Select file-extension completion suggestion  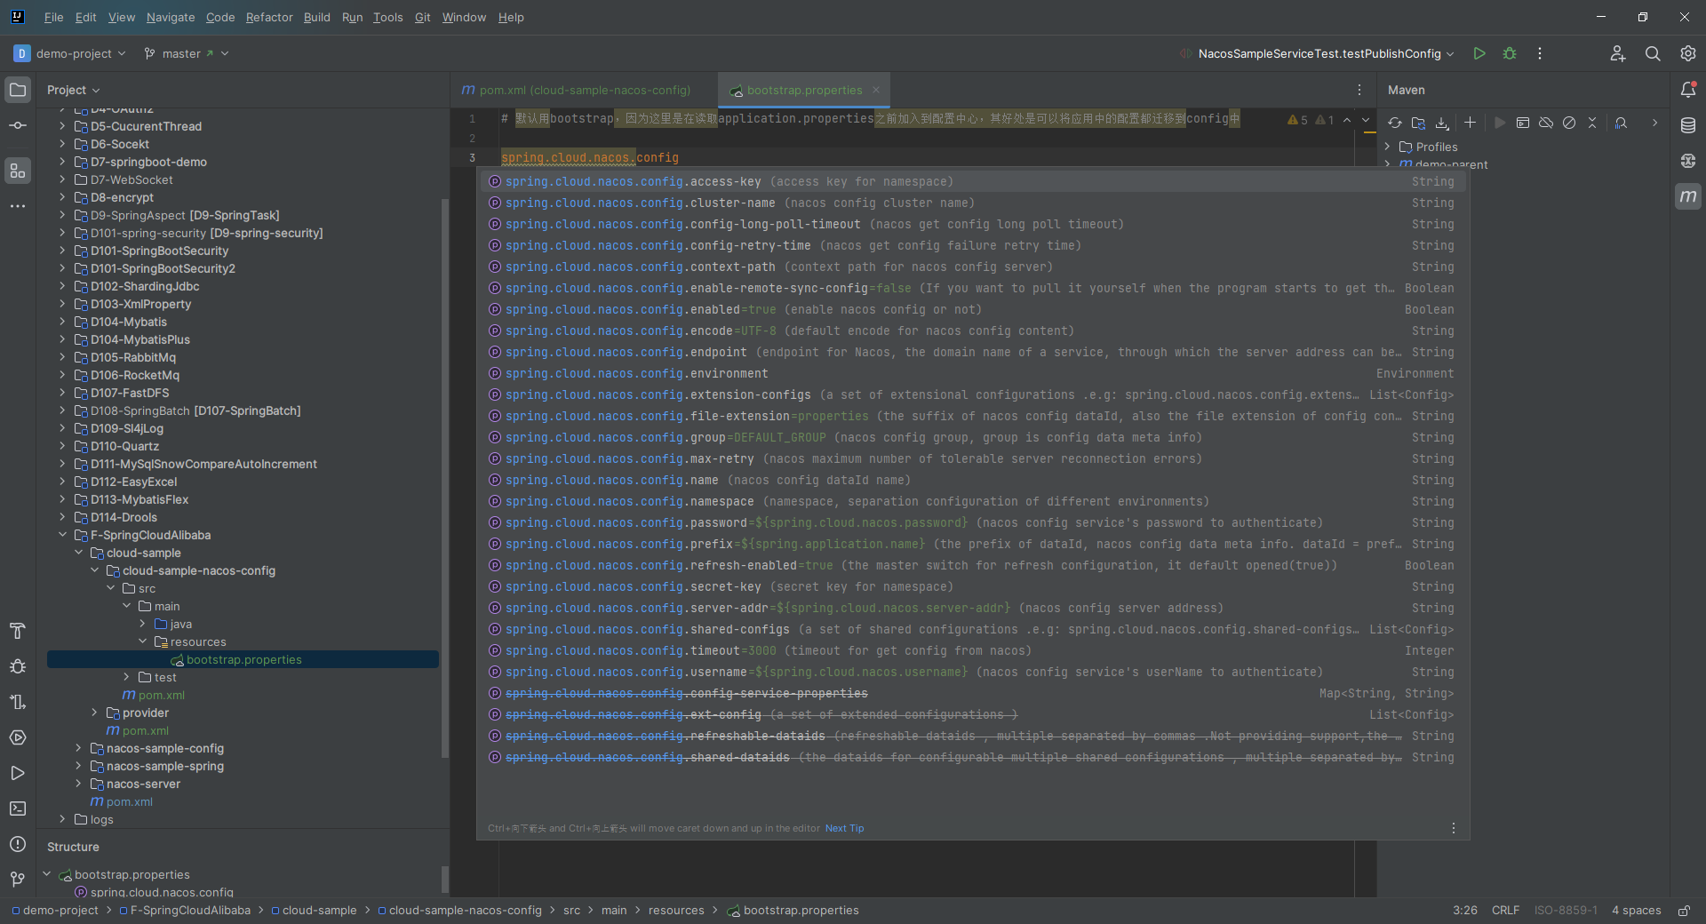click(x=973, y=416)
